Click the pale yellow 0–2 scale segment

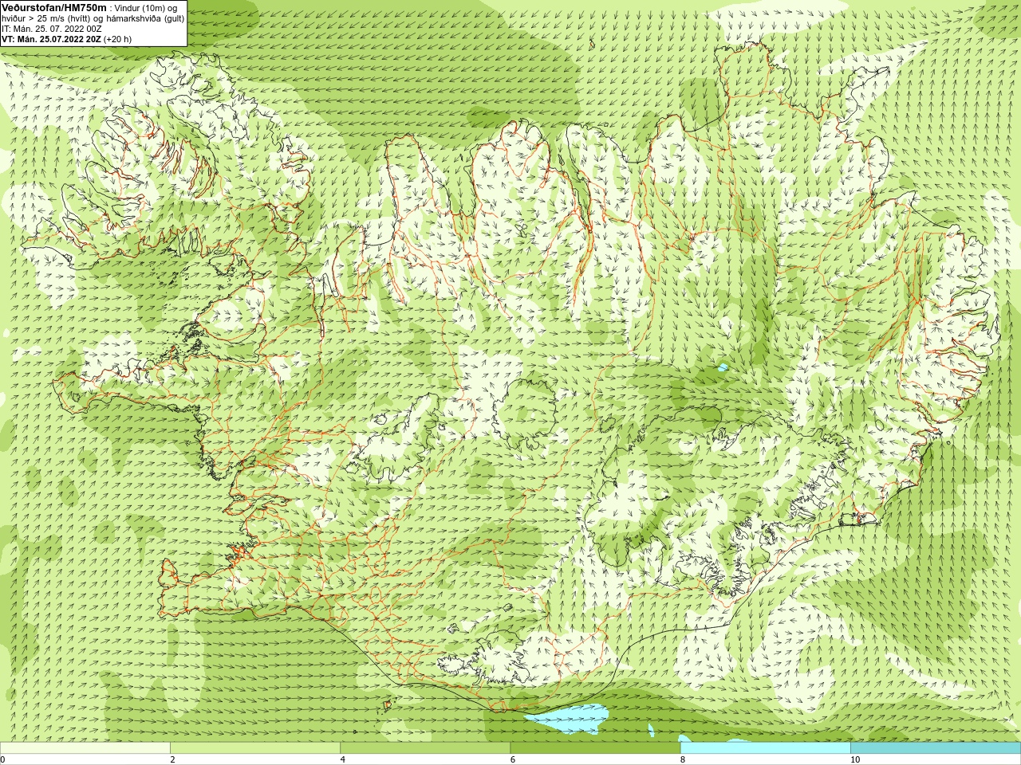click(x=85, y=748)
